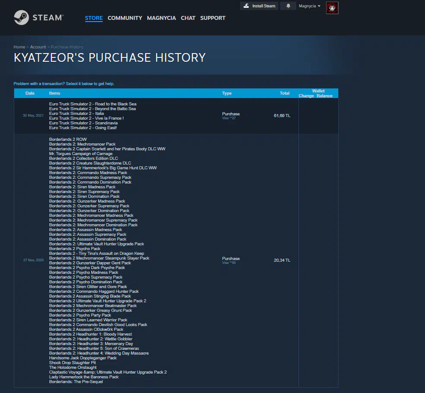
Task: Click Borderlands: The Pre-Sequel item
Action: [76, 382]
